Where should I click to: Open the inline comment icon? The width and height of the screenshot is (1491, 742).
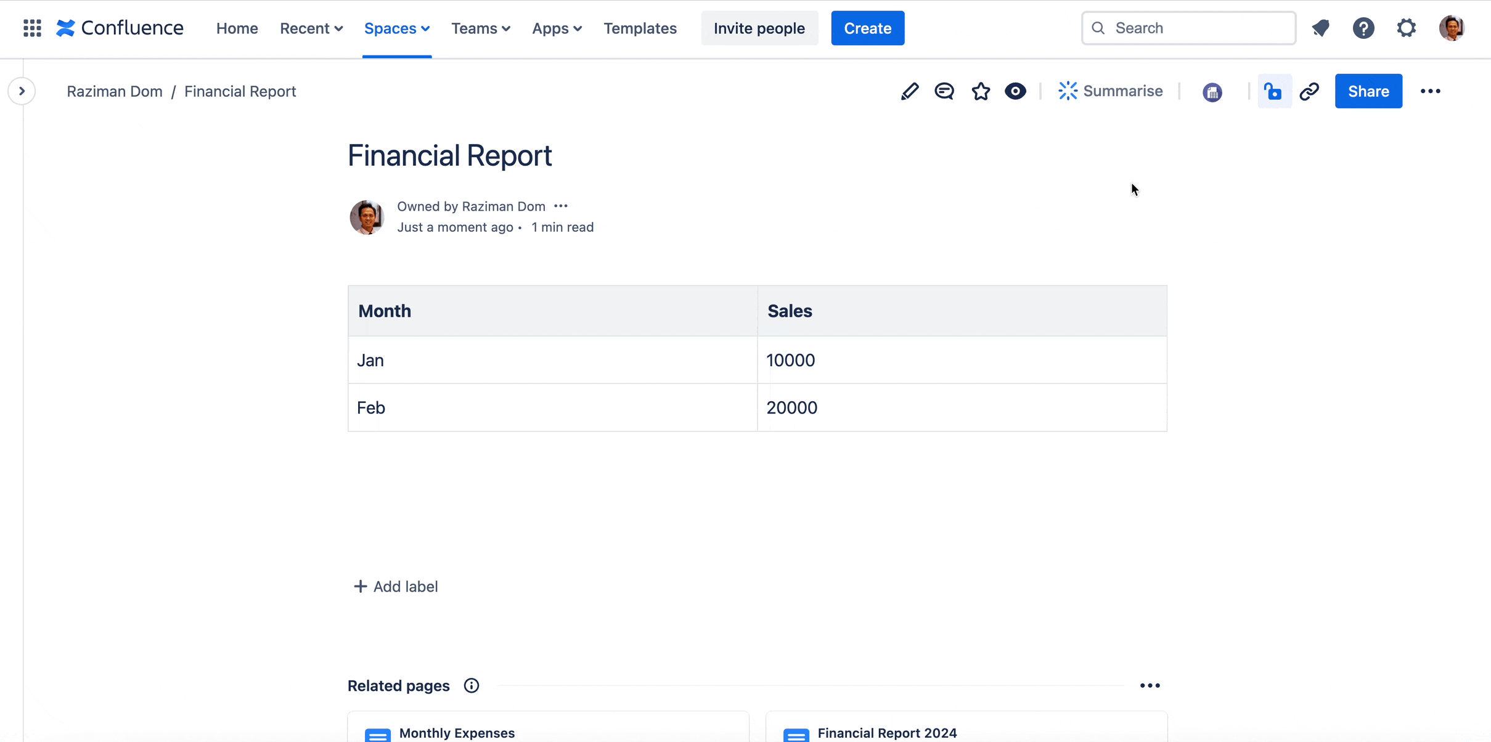point(944,91)
